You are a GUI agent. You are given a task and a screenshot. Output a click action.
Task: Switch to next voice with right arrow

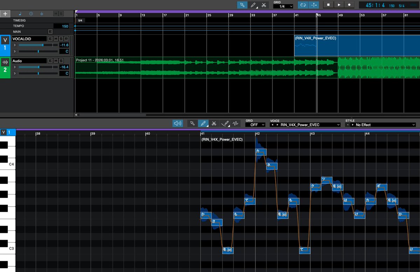[277, 125]
